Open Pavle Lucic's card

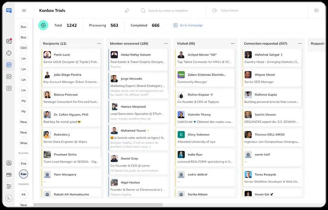(71, 58)
